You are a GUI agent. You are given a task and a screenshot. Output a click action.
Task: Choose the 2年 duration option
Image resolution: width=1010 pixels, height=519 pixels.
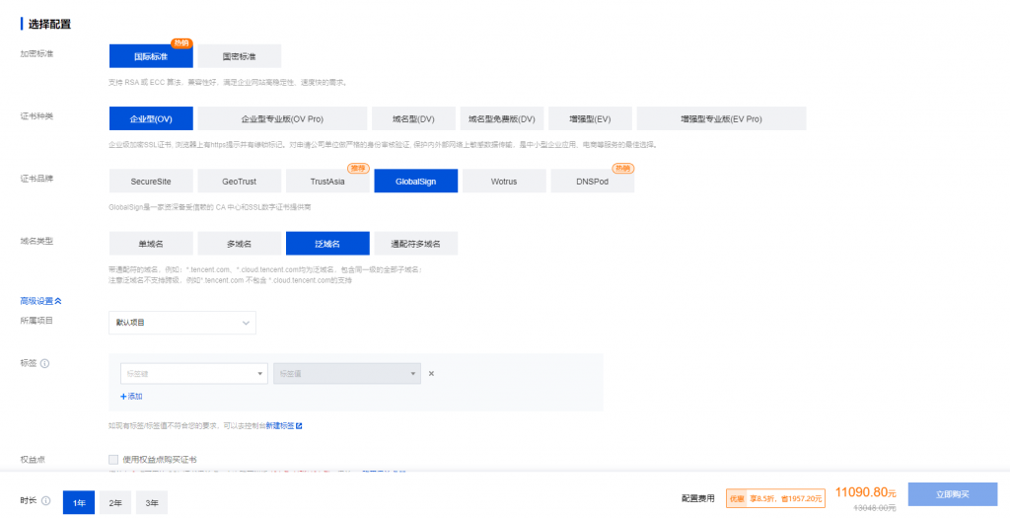tap(115, 503)
